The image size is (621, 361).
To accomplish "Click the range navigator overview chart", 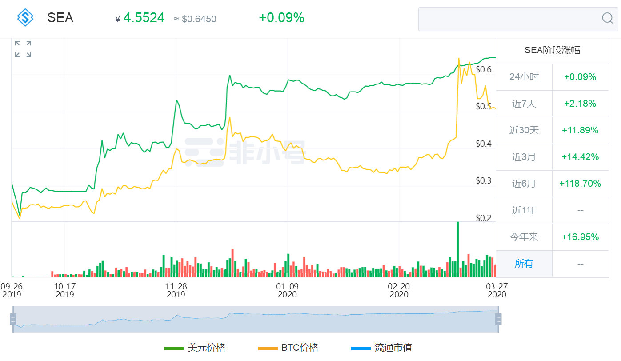I will tap(256, 319).
